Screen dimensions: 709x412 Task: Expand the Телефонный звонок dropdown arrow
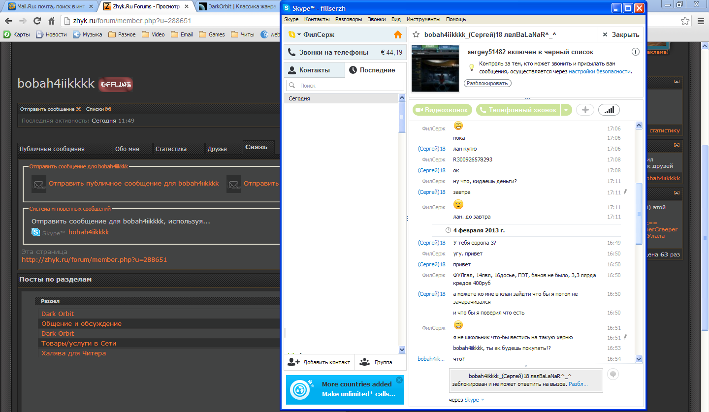[566, 110]
